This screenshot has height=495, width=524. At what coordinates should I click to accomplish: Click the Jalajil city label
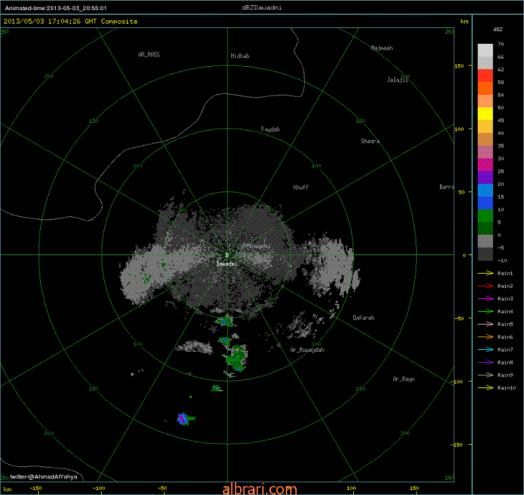pyautogui.click(x=398, y=80)
